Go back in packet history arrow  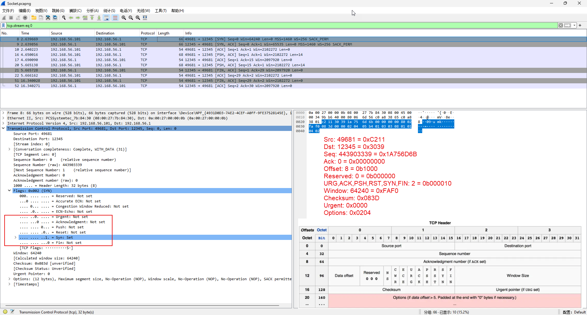71,18
